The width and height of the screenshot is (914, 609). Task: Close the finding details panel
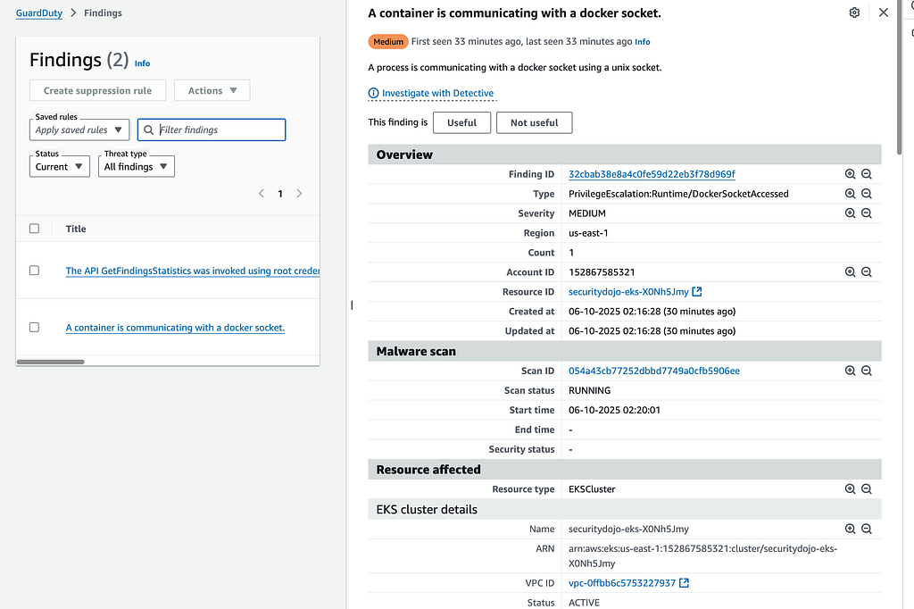click(x=883, y=13)
